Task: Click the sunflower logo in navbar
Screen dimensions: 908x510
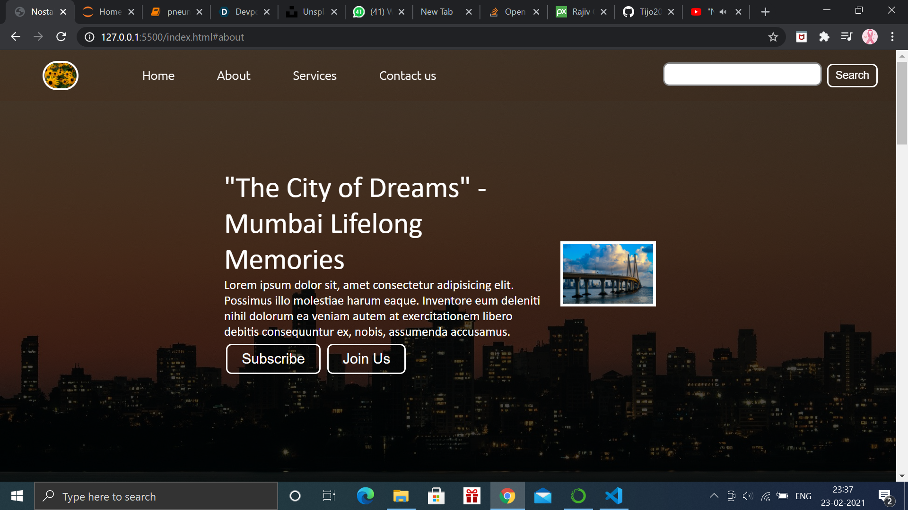Action: tap(61, 76)
